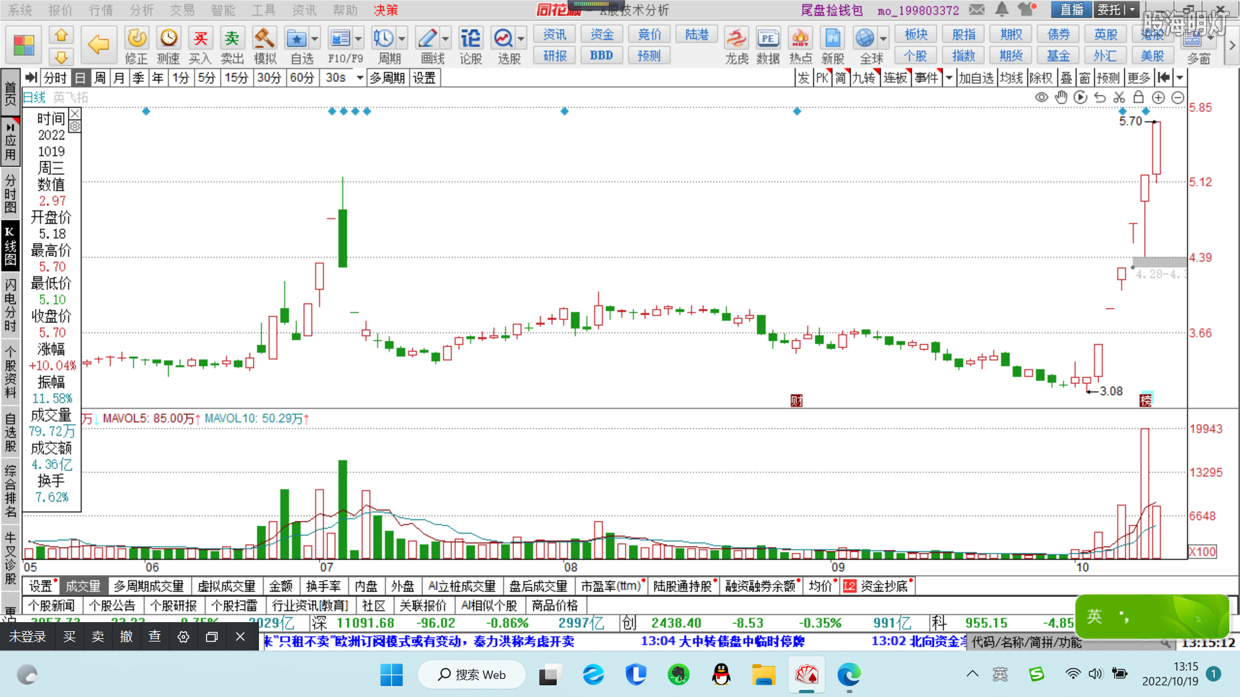Click the 买入 buy icon
This screenshot has height=697, width=1240.
(x=200, y=45)
